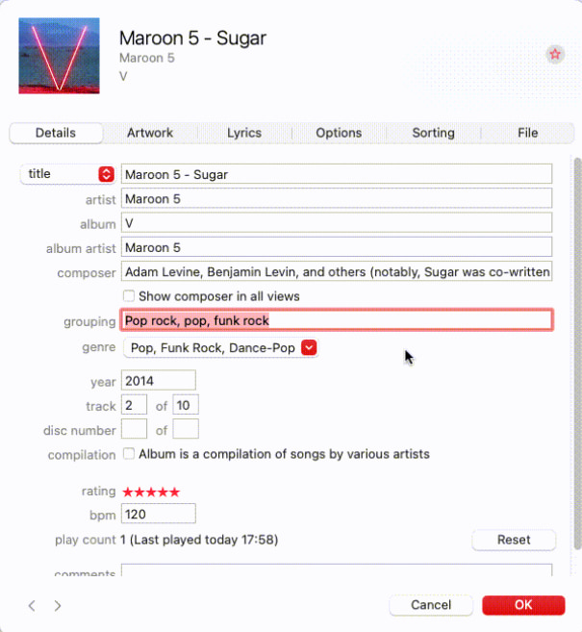Click the 'Last played today 17:58' text
582x632 pixels.
click(203, 540)
